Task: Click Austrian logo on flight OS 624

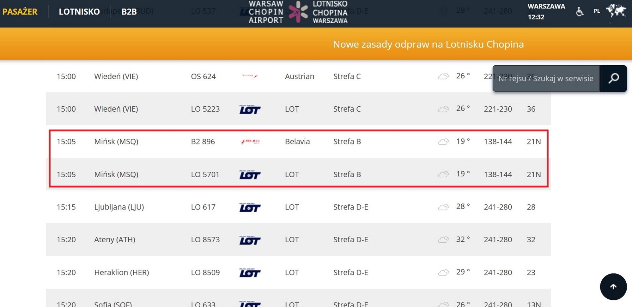Action: coord(250,76)
